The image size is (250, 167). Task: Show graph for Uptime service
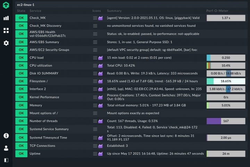point(100,153)
